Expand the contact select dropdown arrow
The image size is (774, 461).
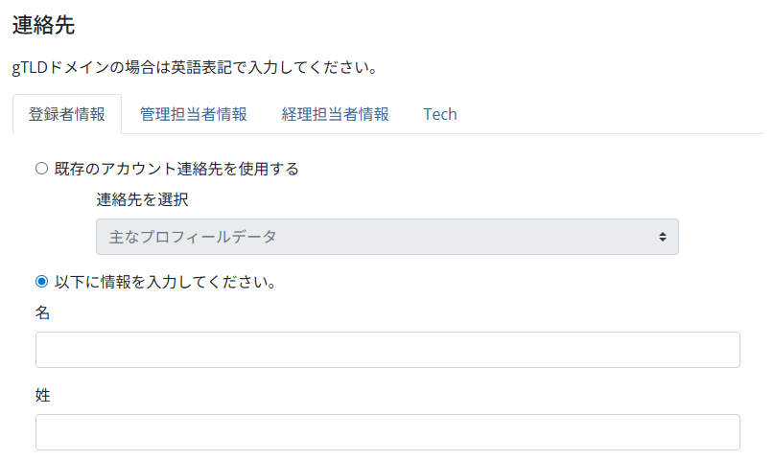pos(662,237)
